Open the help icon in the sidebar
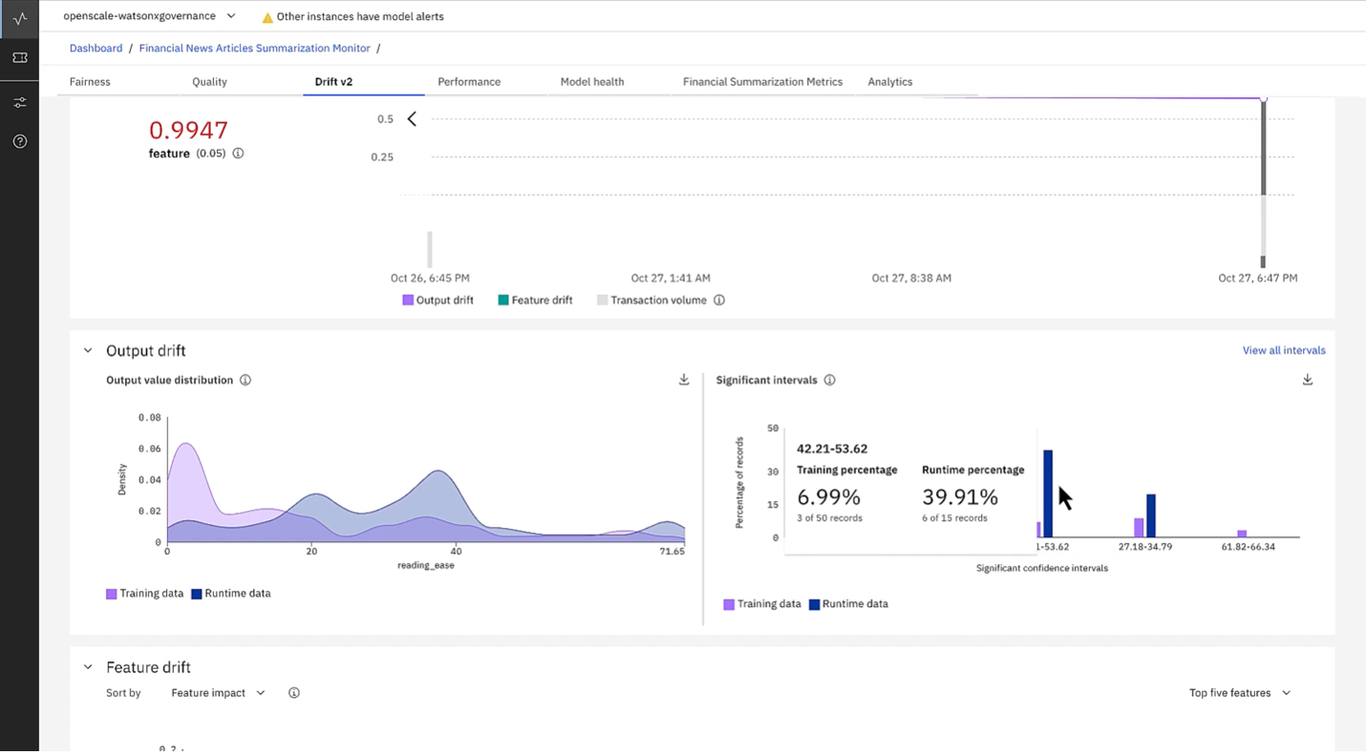 point(19,141)
